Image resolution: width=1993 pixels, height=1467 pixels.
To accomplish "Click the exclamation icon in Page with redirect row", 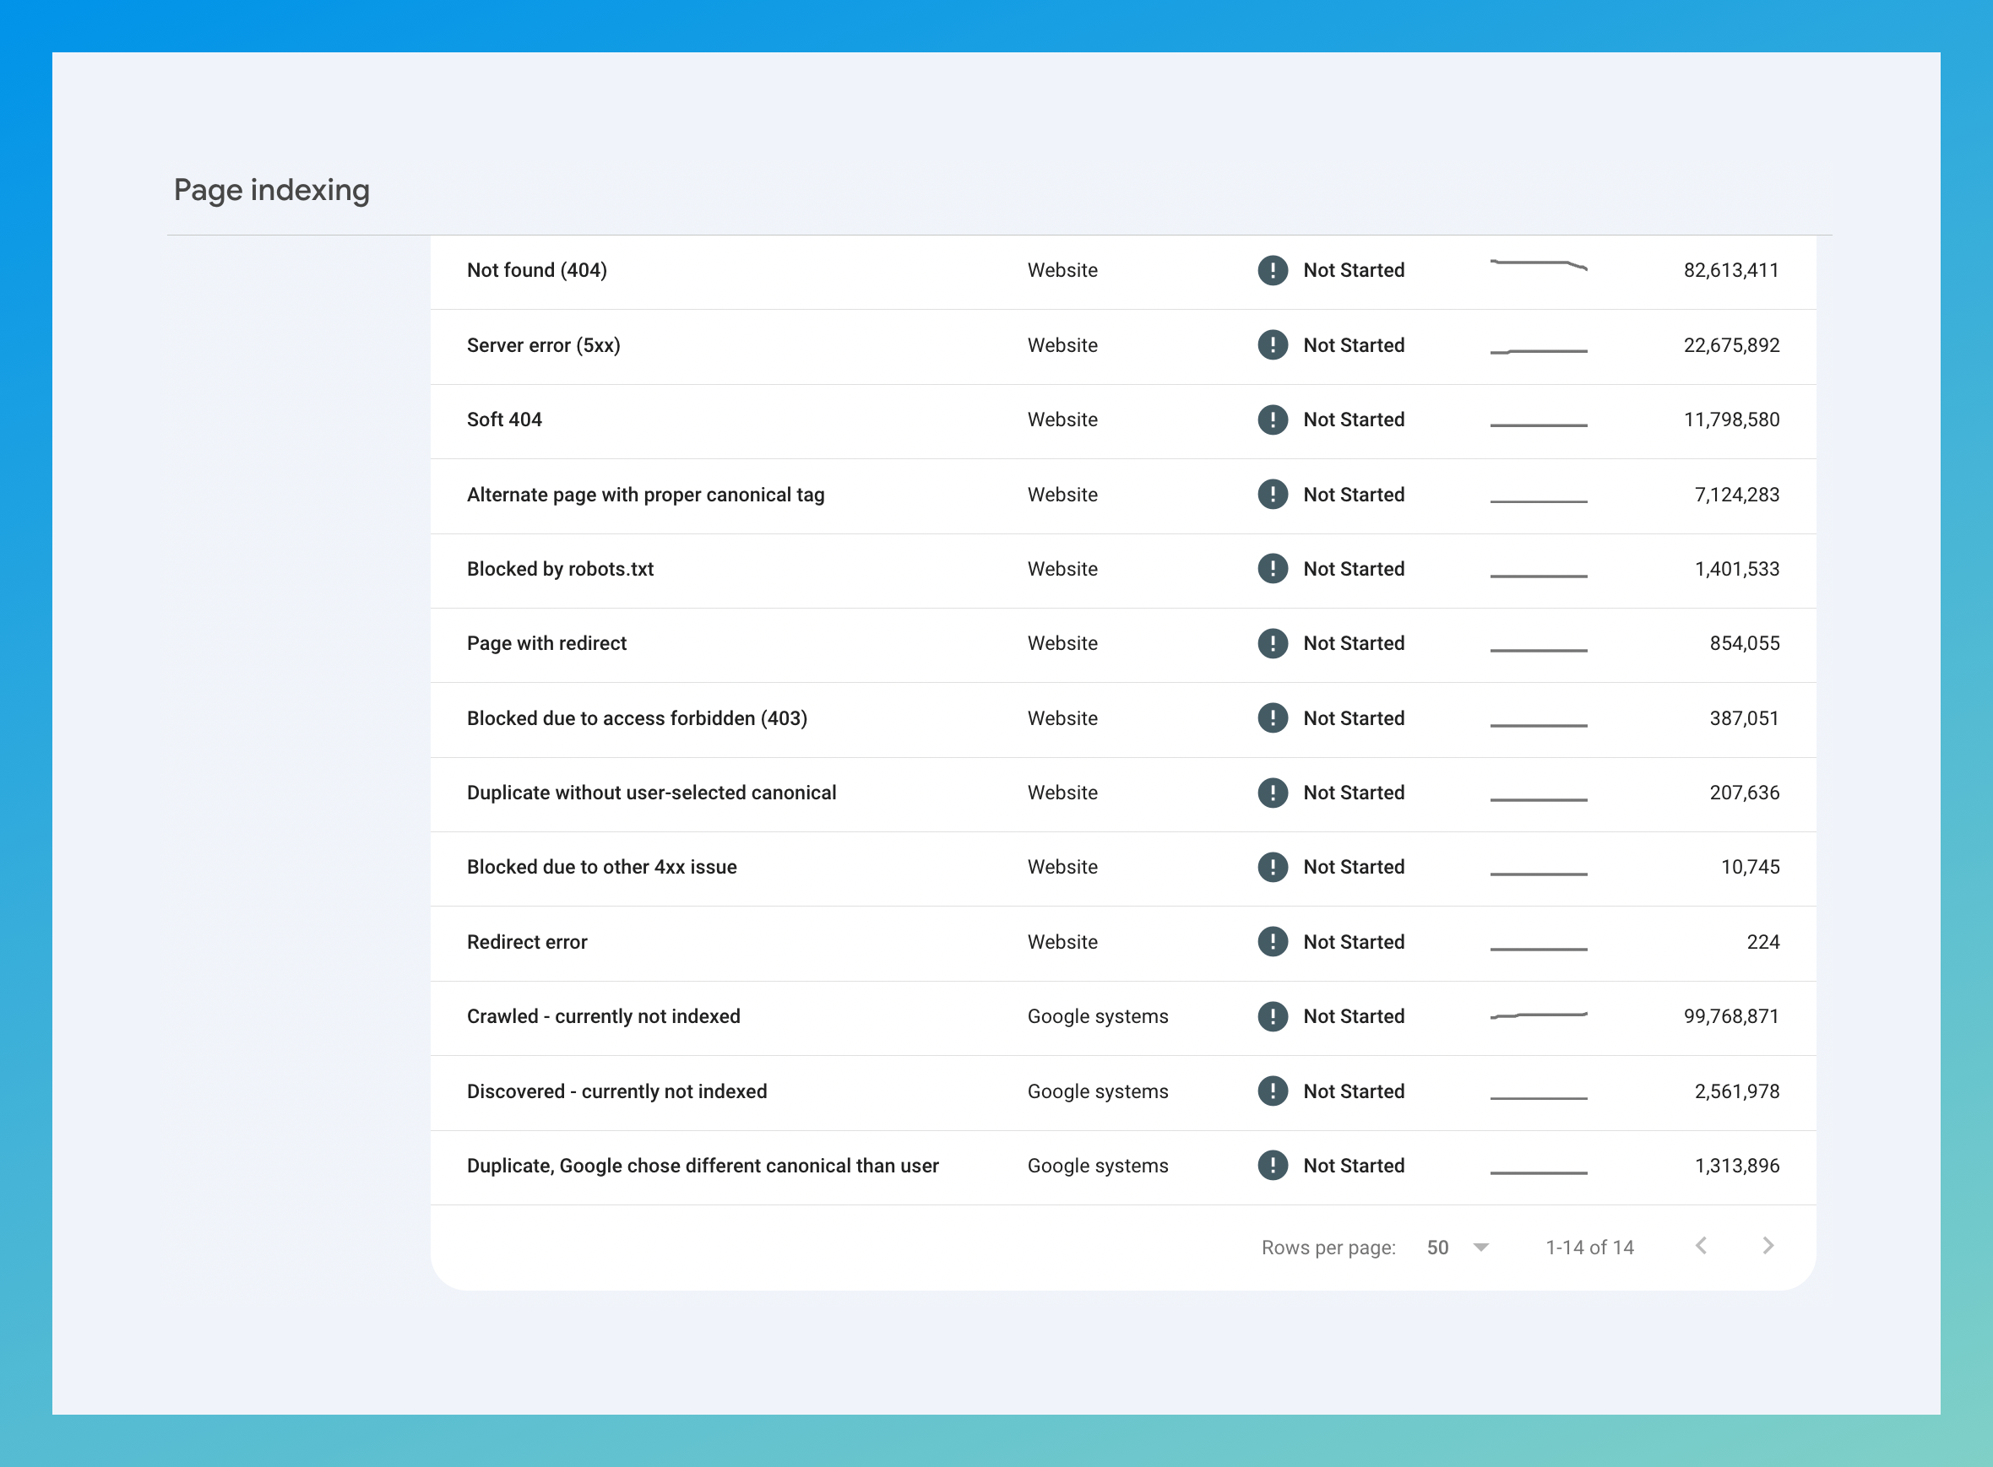I will coord(1273,643).
